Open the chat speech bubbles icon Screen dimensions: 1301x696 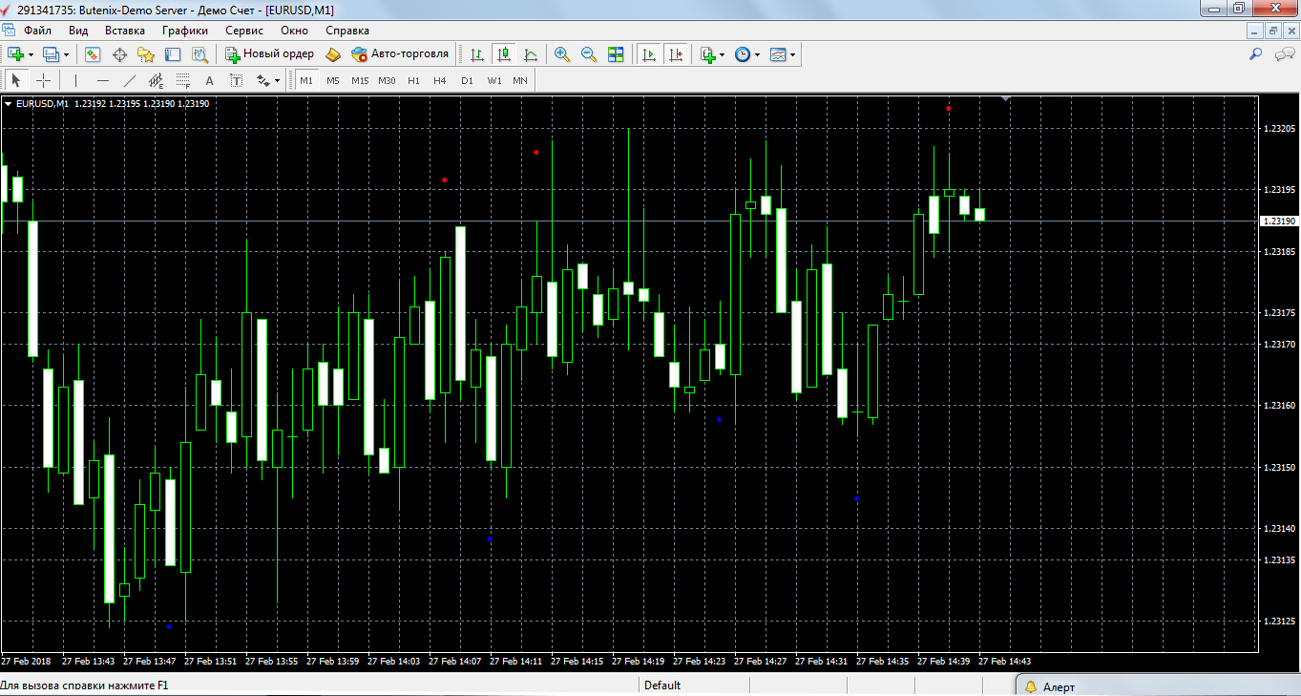point(1285,54)
